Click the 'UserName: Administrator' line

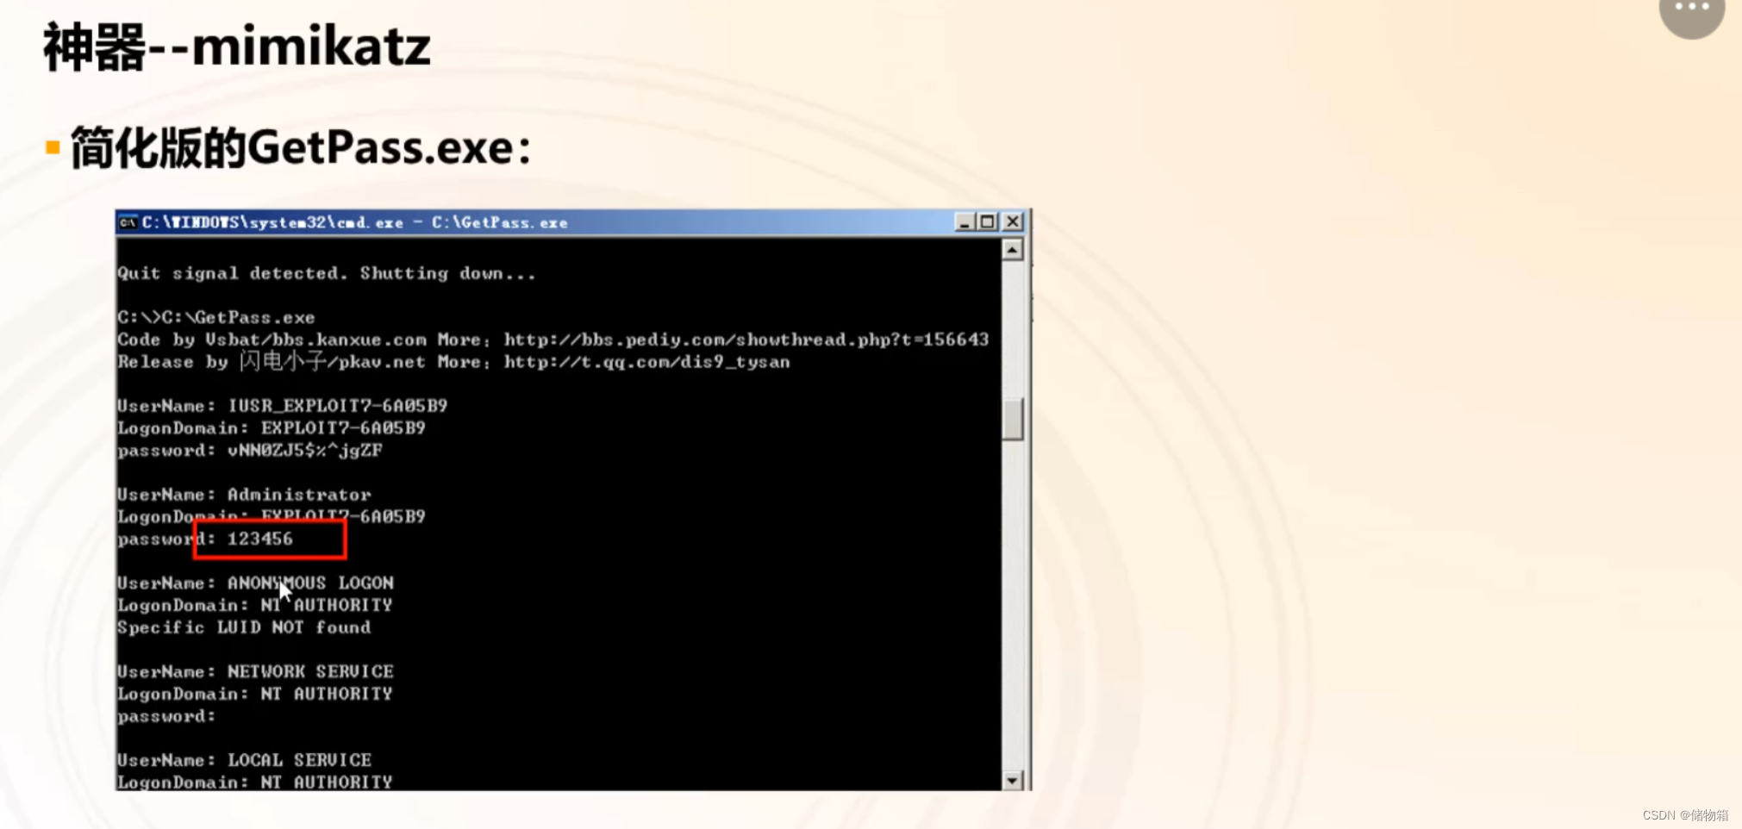pyautogui.click(x=244, y=495)
